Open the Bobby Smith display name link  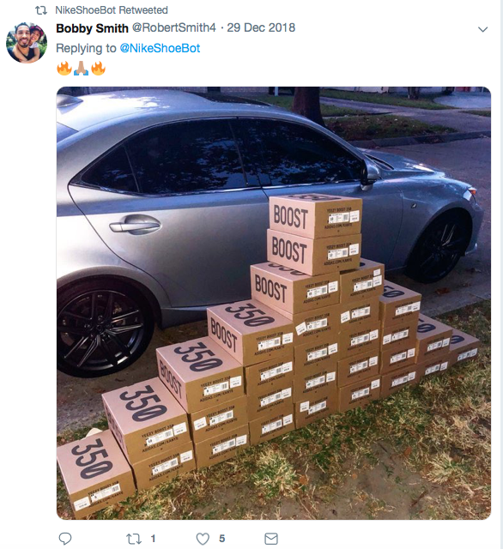tap(92, 28)
